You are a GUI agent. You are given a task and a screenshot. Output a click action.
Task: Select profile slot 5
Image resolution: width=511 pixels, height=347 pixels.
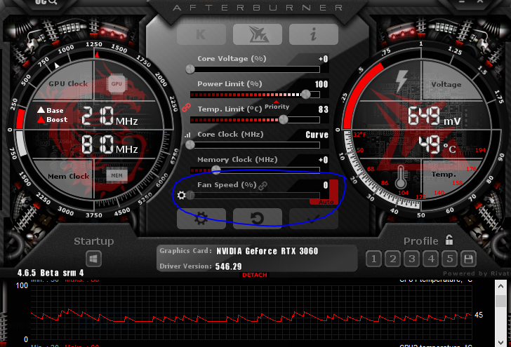[450, 259]
